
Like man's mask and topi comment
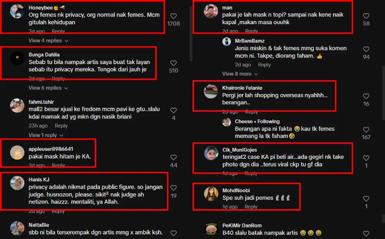tap(366, 16)
